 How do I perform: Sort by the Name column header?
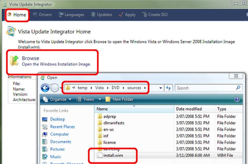[x=135, y=109]
